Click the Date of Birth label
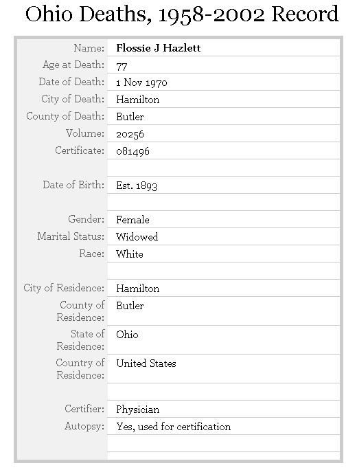 73,185
